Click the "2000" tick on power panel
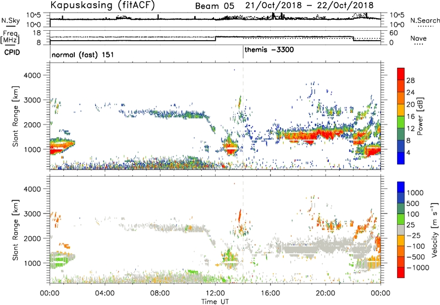The width and height of the screenshot is (440, 305). 32,124
